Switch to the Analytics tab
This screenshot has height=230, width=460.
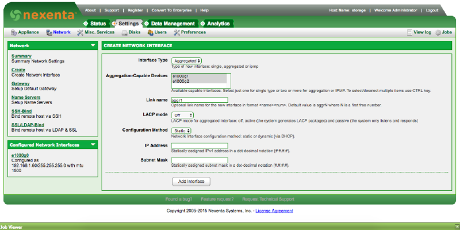217,23
